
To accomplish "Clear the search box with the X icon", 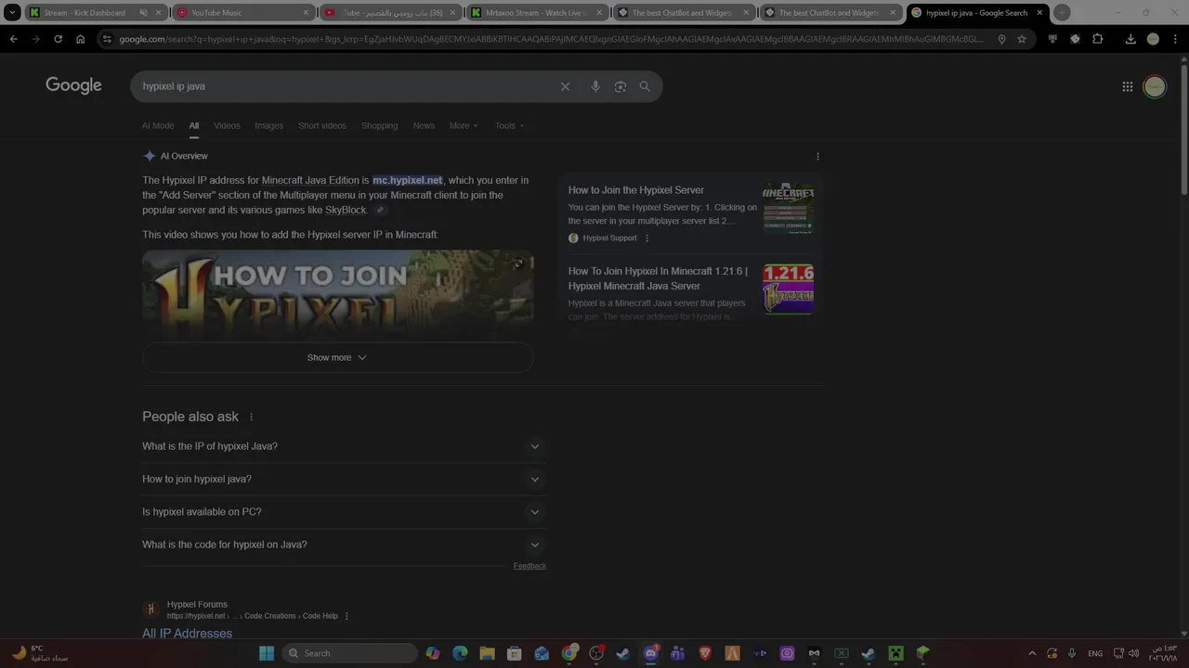I will 565,86.
